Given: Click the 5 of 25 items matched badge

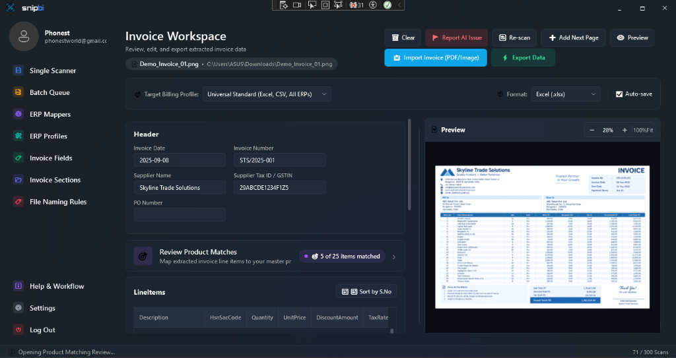Looking at the screenshot, I should pos(343,256).
